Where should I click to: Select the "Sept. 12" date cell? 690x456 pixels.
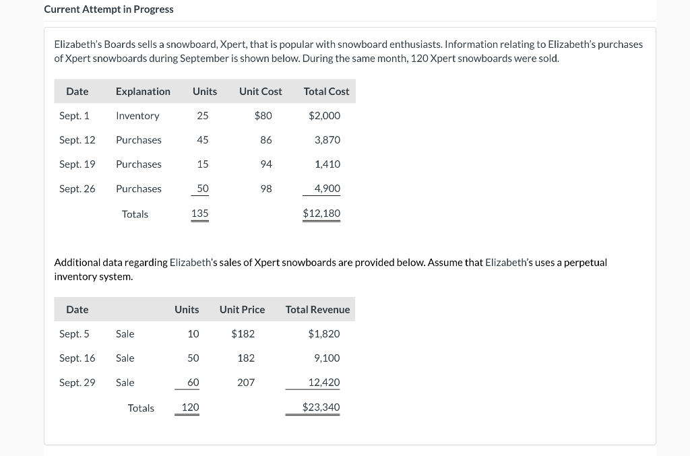coord(77,140)
